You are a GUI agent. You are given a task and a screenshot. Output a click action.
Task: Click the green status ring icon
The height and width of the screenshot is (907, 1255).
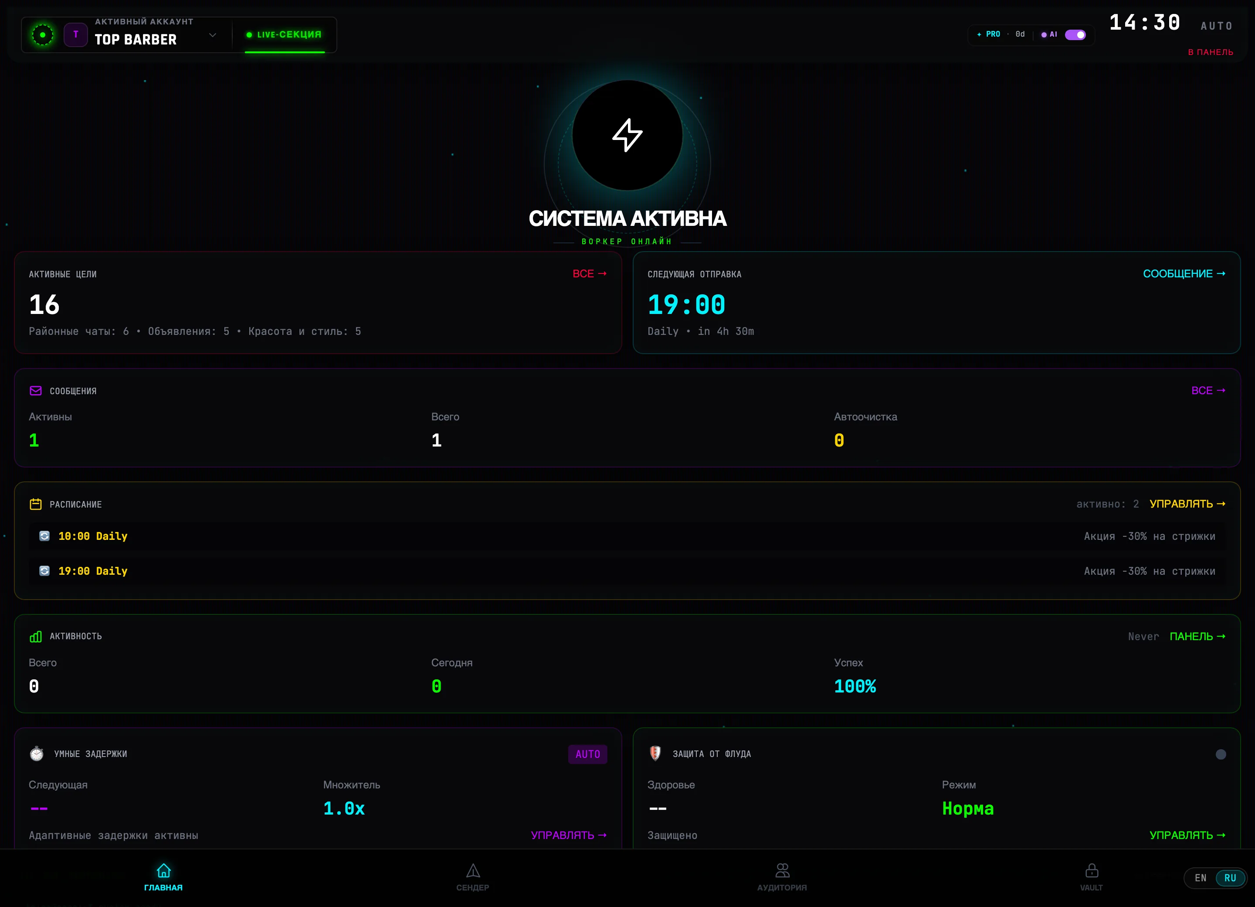43,35
